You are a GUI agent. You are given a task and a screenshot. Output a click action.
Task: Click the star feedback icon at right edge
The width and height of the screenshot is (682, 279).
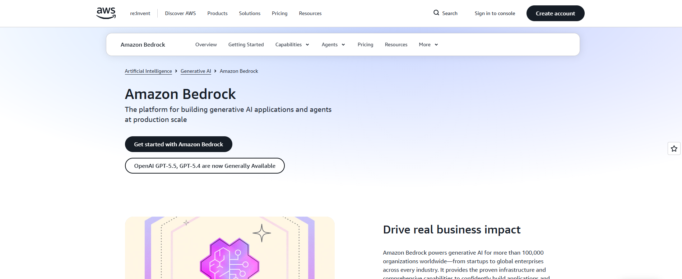tap(674, 148)
